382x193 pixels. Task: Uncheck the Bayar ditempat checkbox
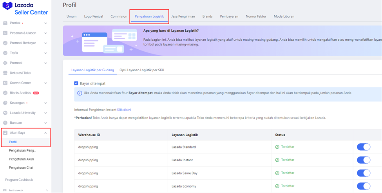point(76,83)
